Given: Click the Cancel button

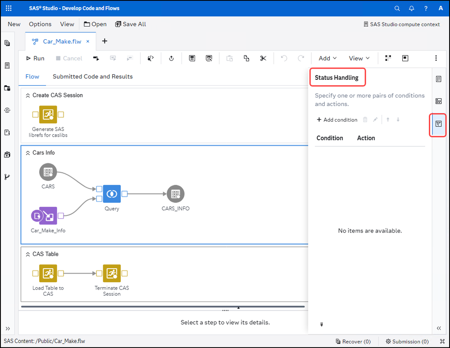Looking at the screenshot, I should coord(69,58).
